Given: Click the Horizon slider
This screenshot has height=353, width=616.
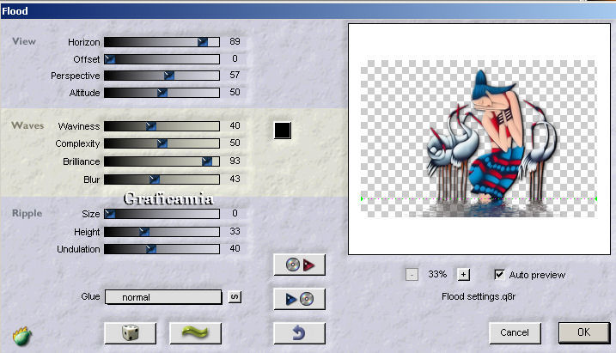Looking at the screenshot, I should (162, 42).
